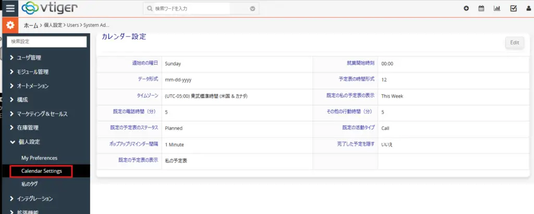Open the search box dropdown arrow
The image size is (534, 214).
(252, 8)
